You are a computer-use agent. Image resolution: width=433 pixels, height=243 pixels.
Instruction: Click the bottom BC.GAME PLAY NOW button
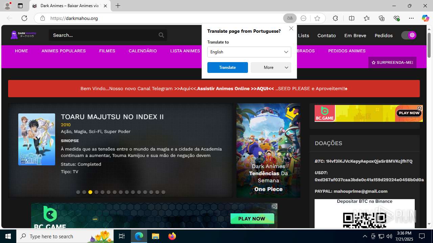(252, 219)
